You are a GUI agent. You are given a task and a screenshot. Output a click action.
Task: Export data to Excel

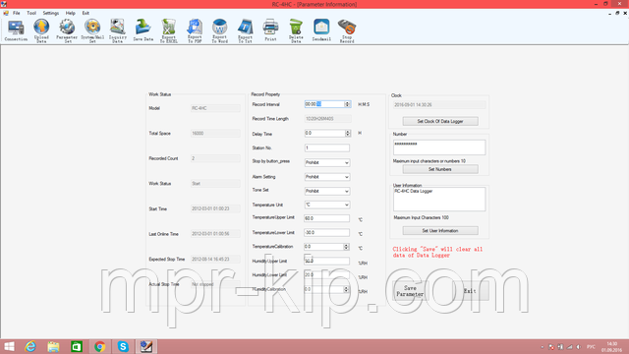[x=168, y=30]
